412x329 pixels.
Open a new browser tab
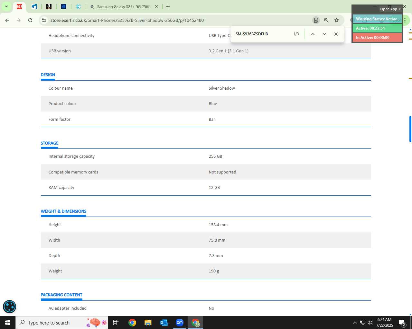point(168,6)
